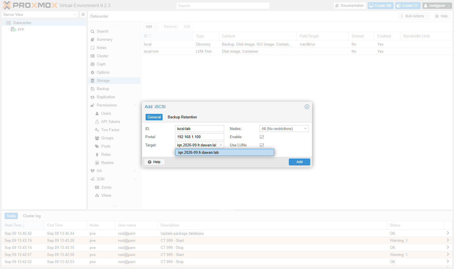Viewport: 454px width, 269px height.
Task: Select the pve node icon in tree
Action: (x=13, y=29)
